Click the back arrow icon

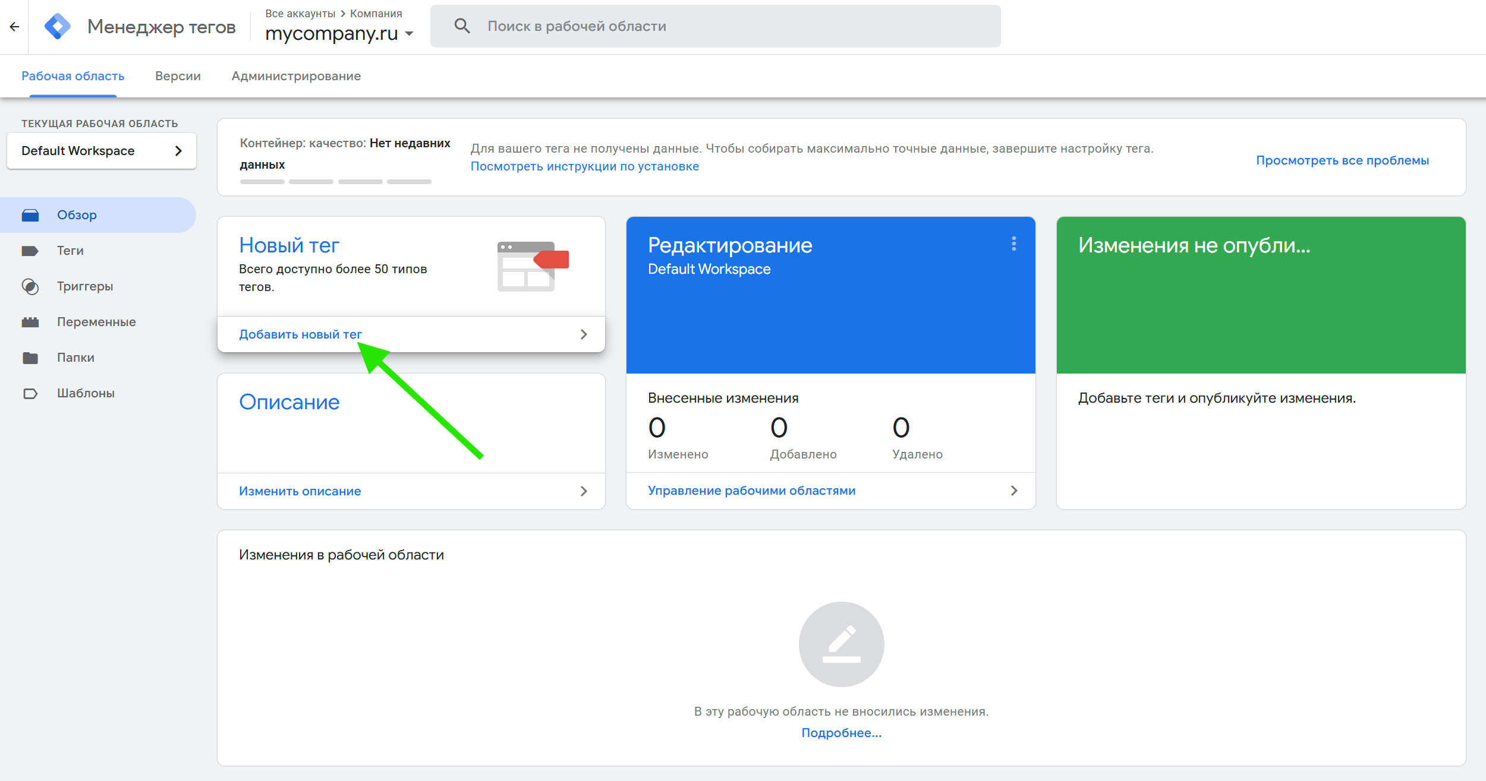[x=14, y=27]
